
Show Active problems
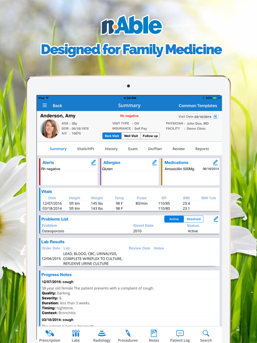pos(174,219)
